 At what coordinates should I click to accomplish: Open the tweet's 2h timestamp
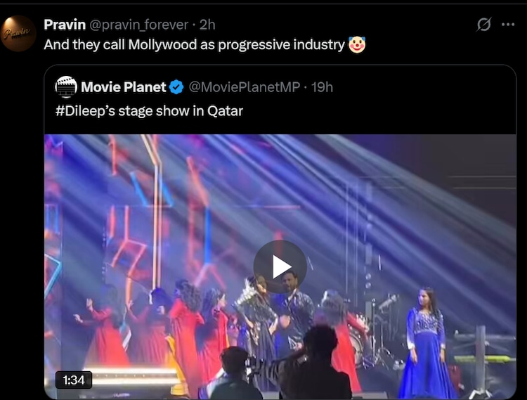[x=207, y=25]
